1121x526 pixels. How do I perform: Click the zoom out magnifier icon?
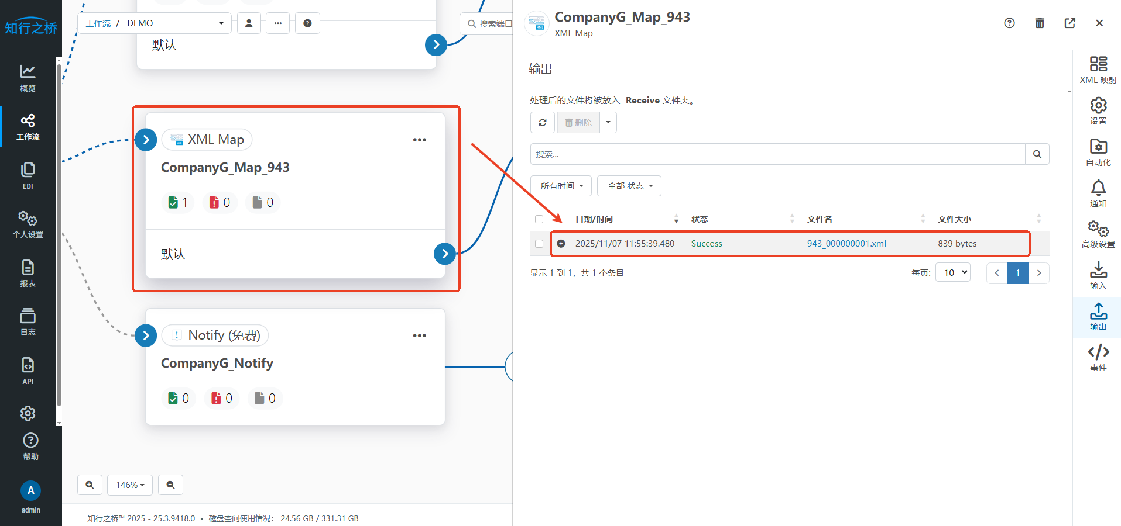[x=170, y=485]
